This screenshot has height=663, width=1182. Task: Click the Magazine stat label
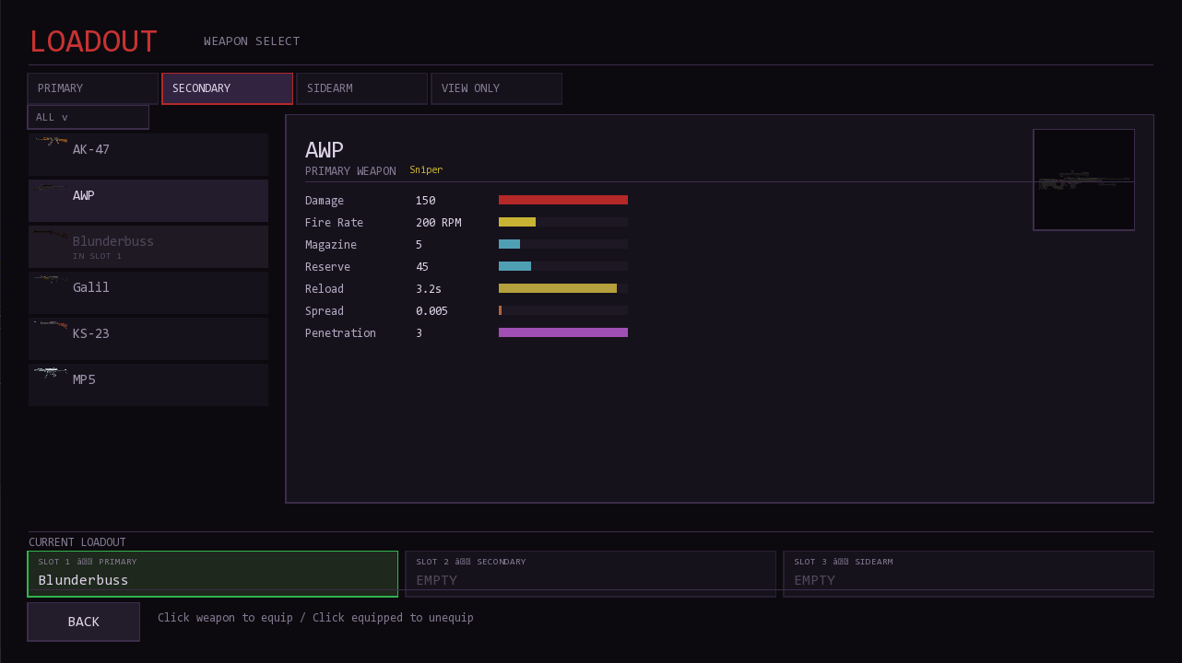(331, 245)
